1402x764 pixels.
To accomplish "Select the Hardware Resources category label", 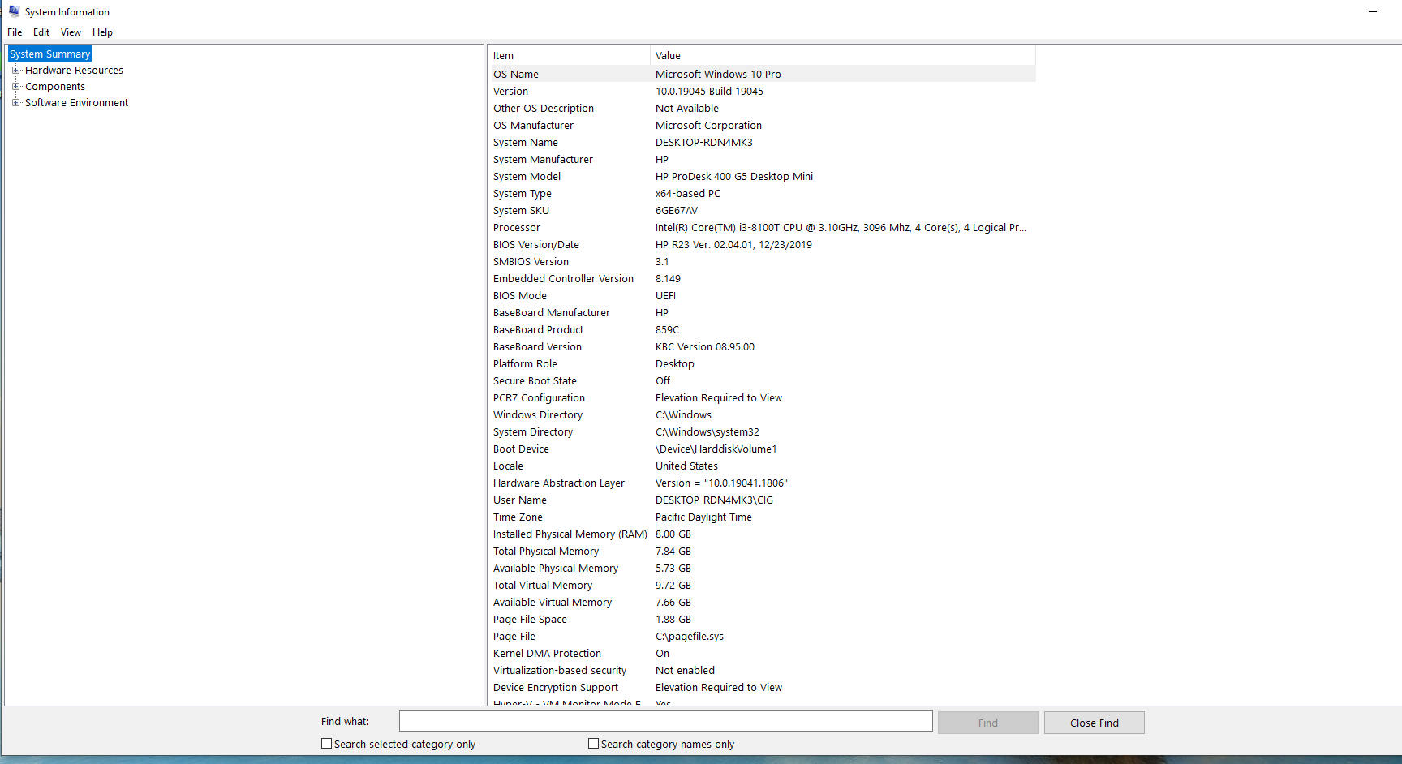I will point(75,70).
